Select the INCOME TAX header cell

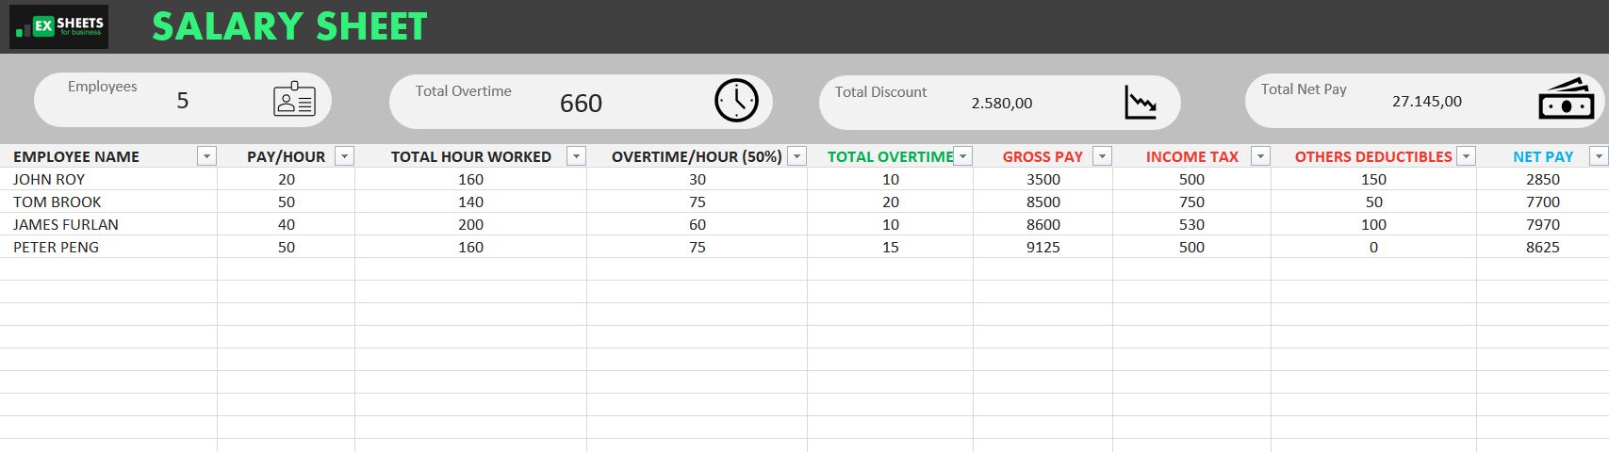tap(1191, 156)
